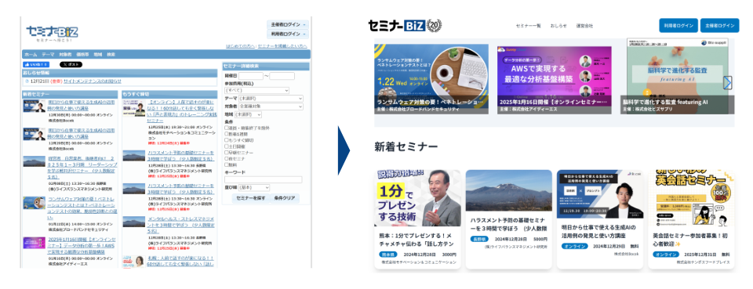The height and width of the screenshot is (289, 753).
Task: Click the old site's セミナーBiZ logo
Action: coord(52,33)
